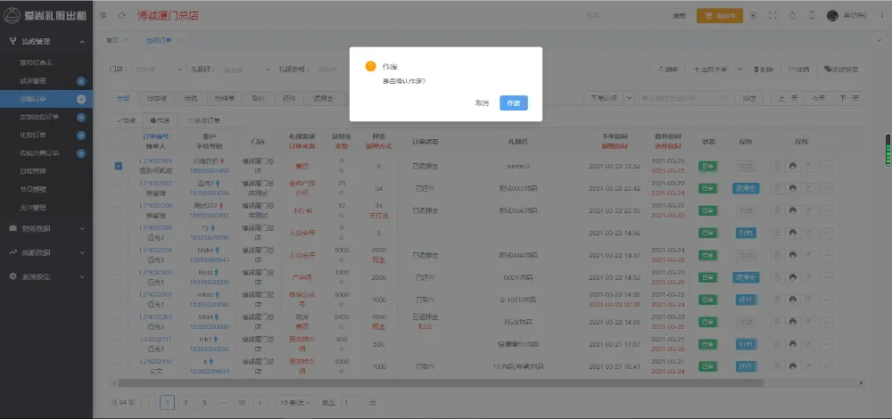Click the page refresh icon in header
The height and width of the screenshot is (419, 892).
pyautogui.click(x=121, y=15)
